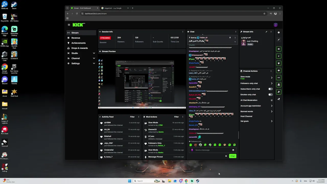Image resolution: width=327 pixels, height=184 pixels.
Task: Click the purple microphone icon in chat
Action: [192, 150]
